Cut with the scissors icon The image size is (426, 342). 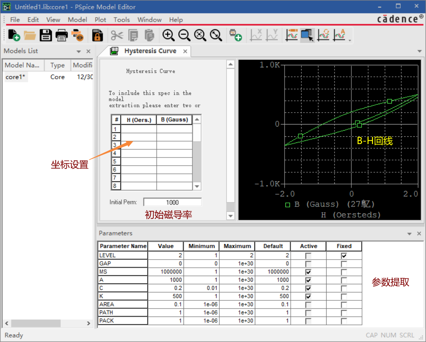(x=117, y=35)
